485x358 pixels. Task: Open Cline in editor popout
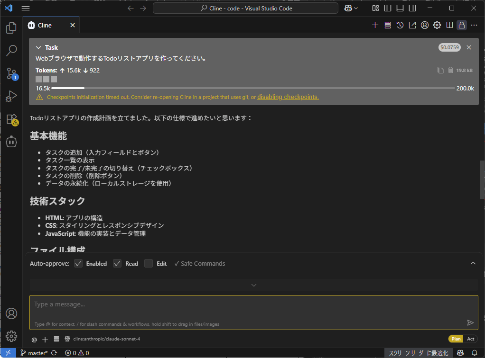tap(412, 25)
